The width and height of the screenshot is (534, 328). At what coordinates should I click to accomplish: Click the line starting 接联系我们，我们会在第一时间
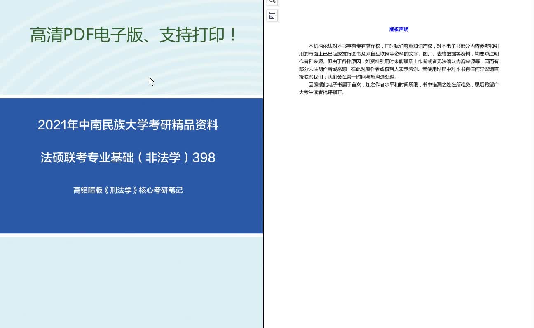pyautogui.click(x=348, y=77)
